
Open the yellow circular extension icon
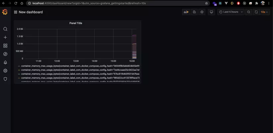click(x=232, y=3)
